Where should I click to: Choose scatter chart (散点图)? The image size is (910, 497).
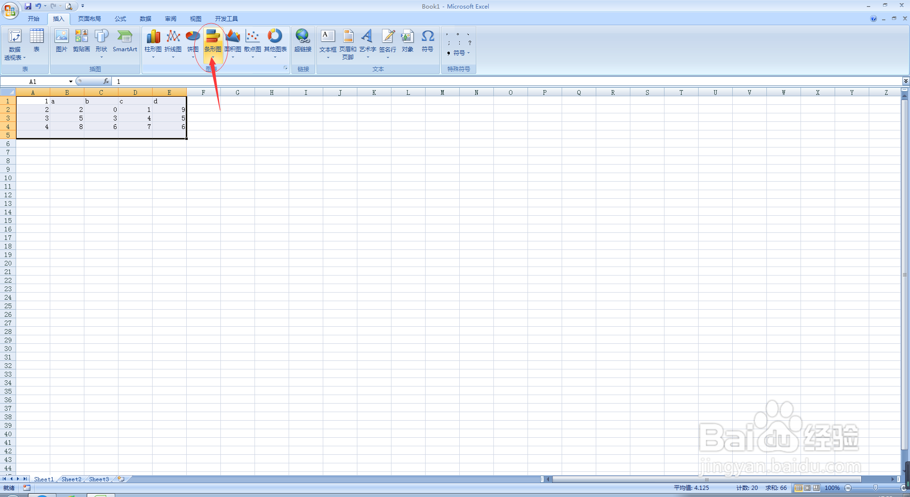point(253,44)
